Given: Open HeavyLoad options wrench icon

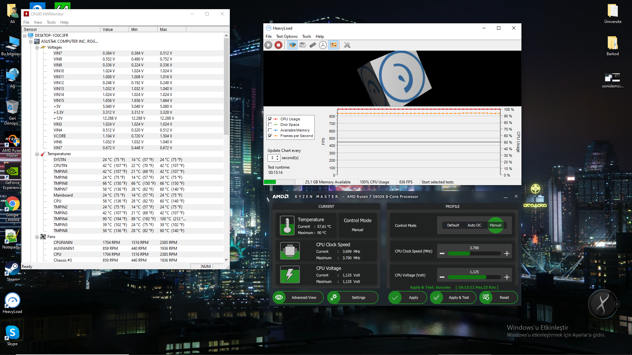Looking at the screenshot, I should (347, 45).
